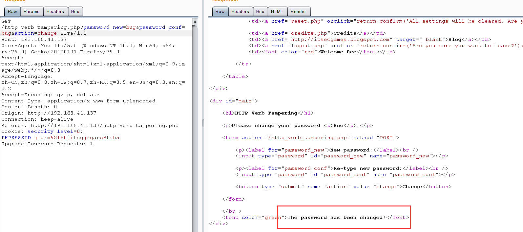Click the Origin header line
Viewport: 523px width, 232px height.
coord(49,113)
